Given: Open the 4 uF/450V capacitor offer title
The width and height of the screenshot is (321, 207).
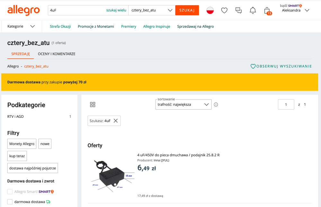Looking at the screenshot, I should coord(178,155).
